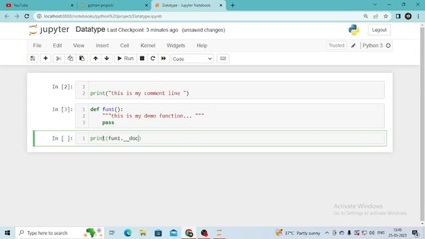The image size is (425, 239).
Task: Close the python project/ browser tab
Action: click(x=146, y=5)
